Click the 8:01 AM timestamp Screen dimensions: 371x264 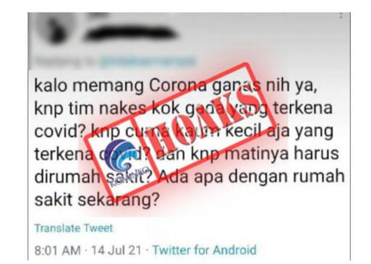(58, 250)
